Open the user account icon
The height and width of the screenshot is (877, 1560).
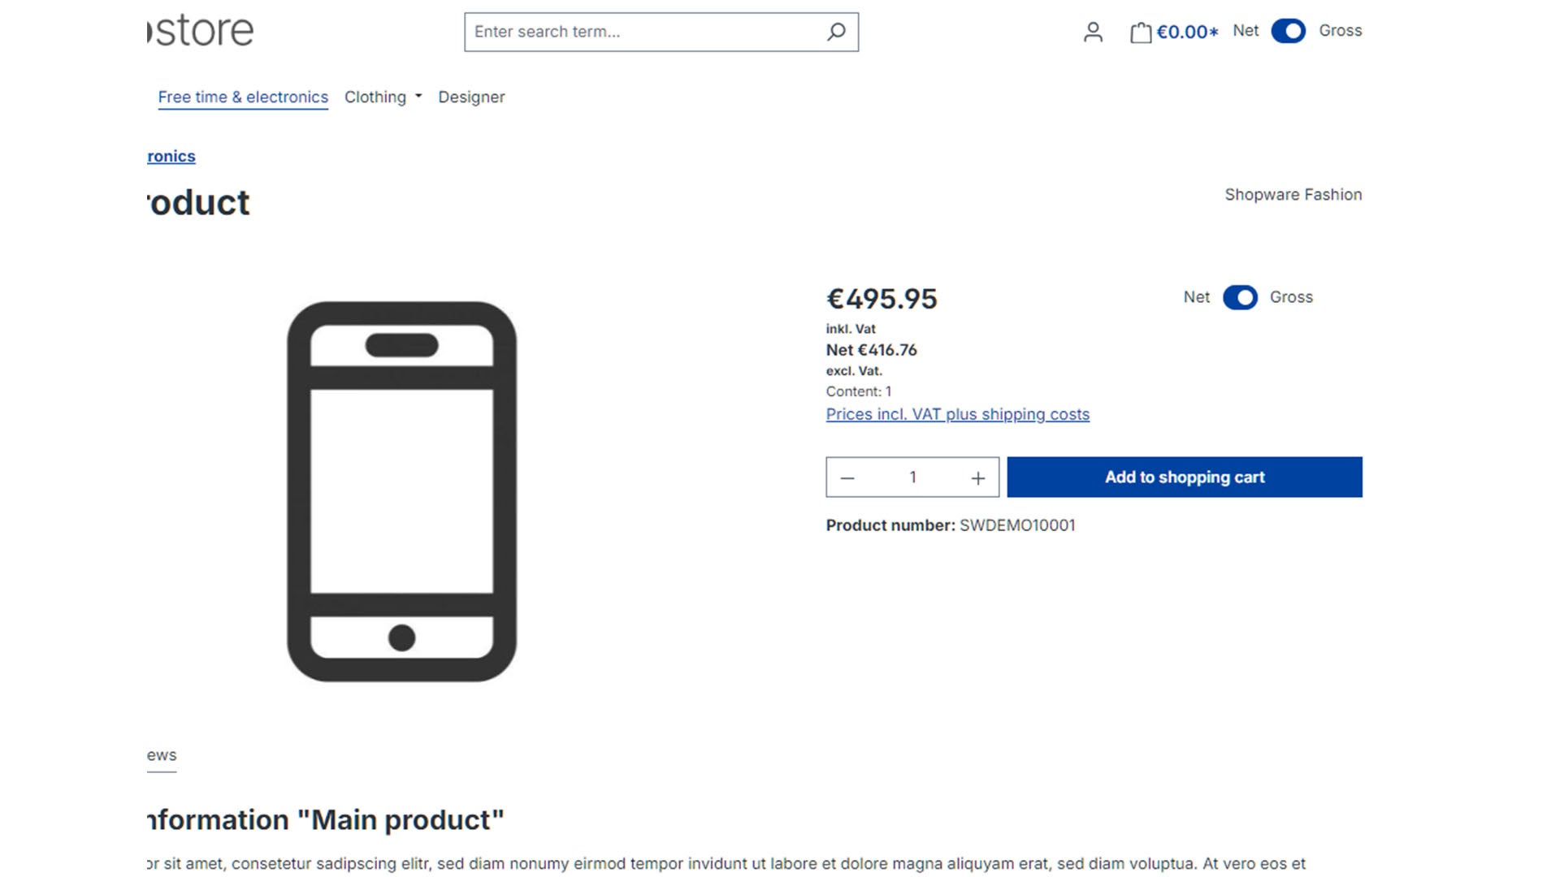[1093, 32]
